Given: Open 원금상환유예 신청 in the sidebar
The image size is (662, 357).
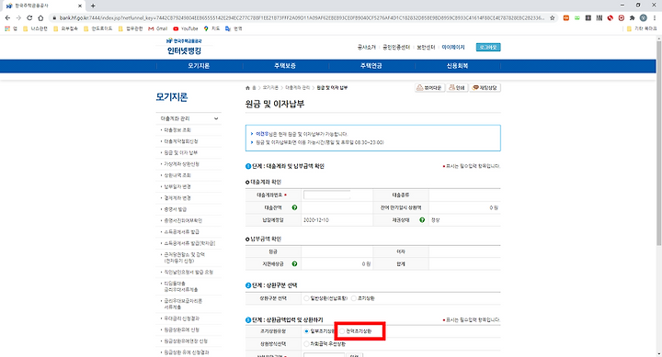Looking at the screenshot, I should tap(181, 330).
